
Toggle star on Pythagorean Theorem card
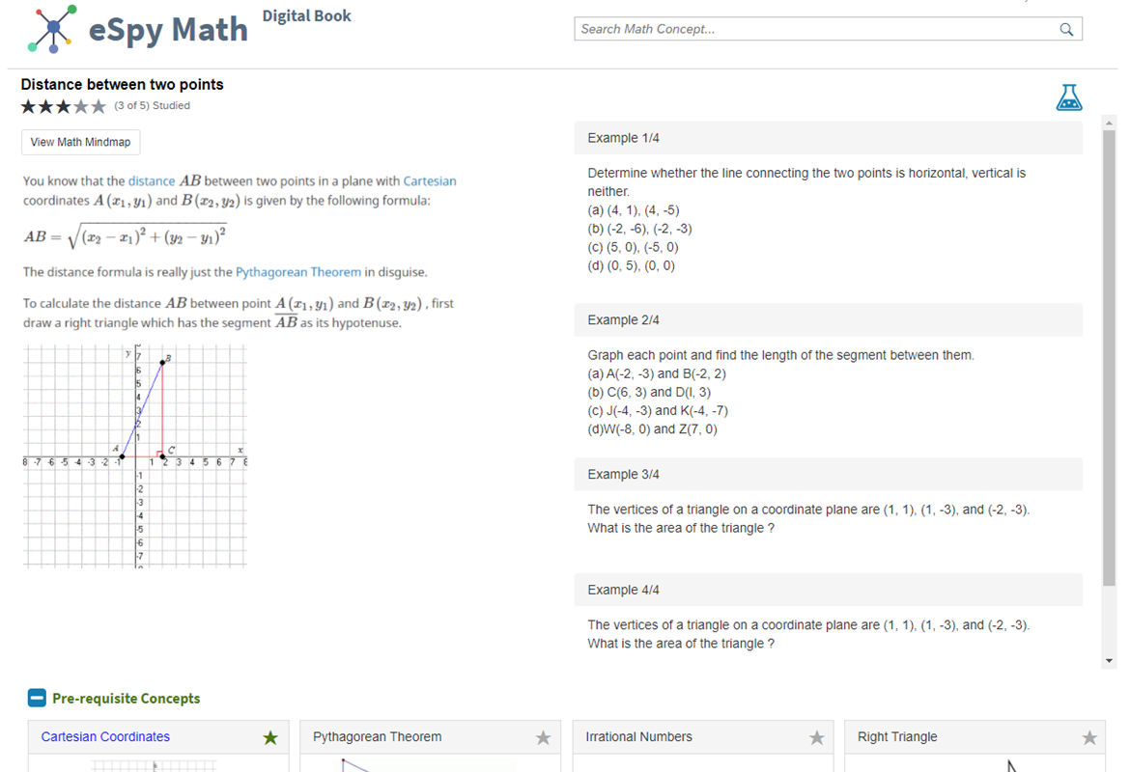pyautogui.click(x=543, y=737)
